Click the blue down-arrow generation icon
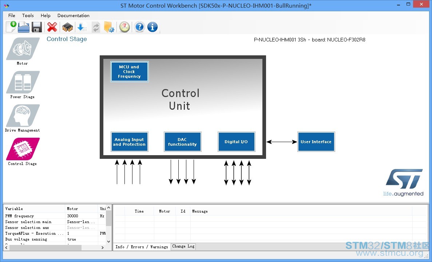 tap(82, 27)
